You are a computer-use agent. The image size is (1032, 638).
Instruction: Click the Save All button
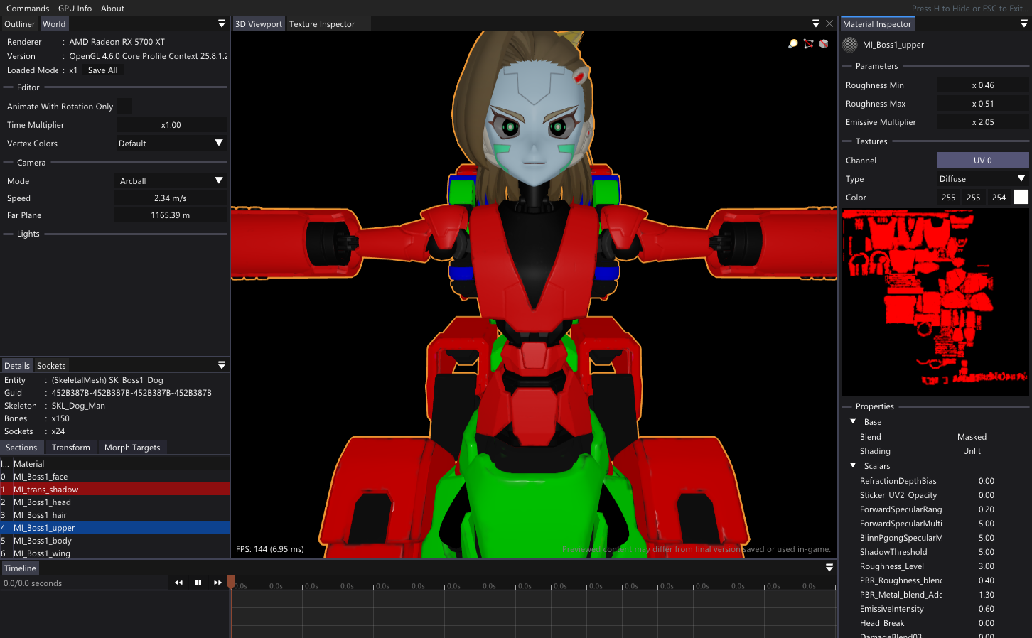click(102, 70)
